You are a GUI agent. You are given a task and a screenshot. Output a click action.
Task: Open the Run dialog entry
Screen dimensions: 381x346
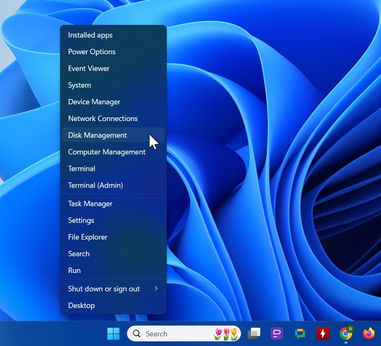(113, 270)
